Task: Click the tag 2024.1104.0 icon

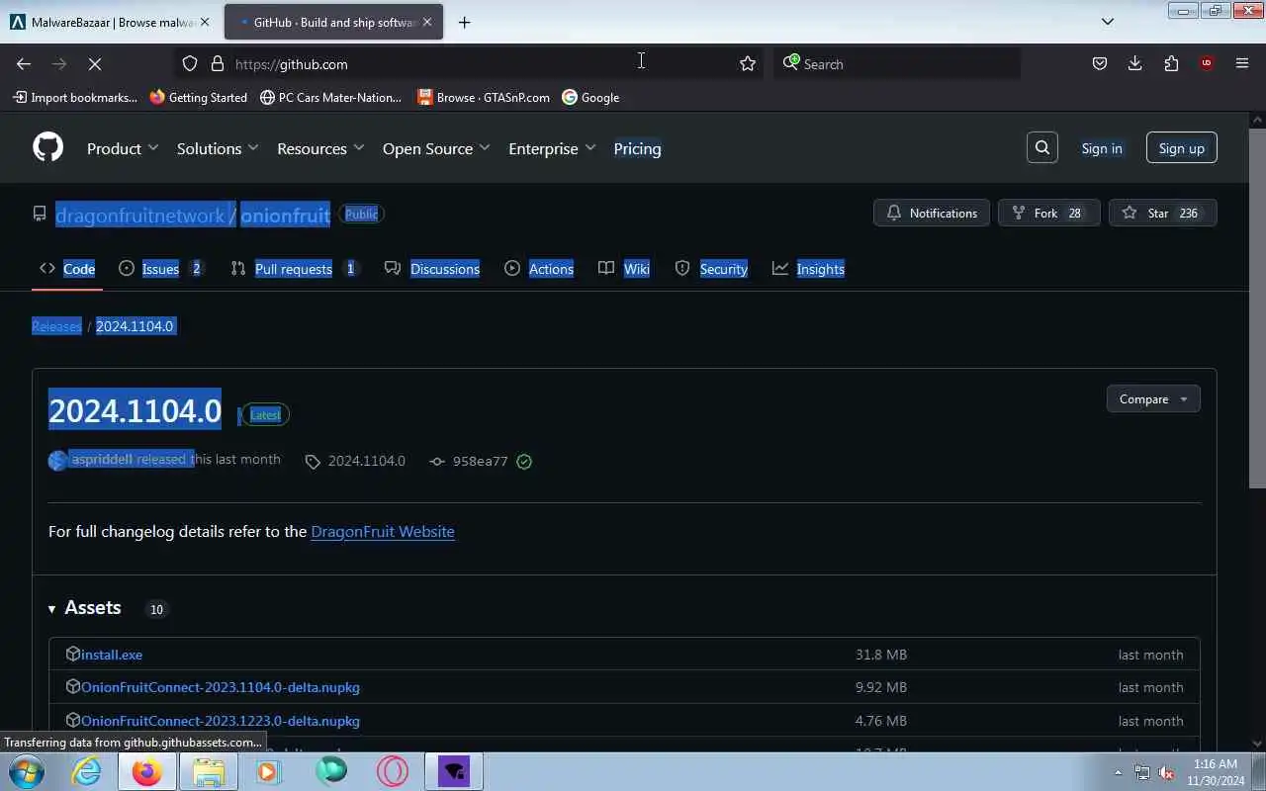Action: tap(313, 461)
